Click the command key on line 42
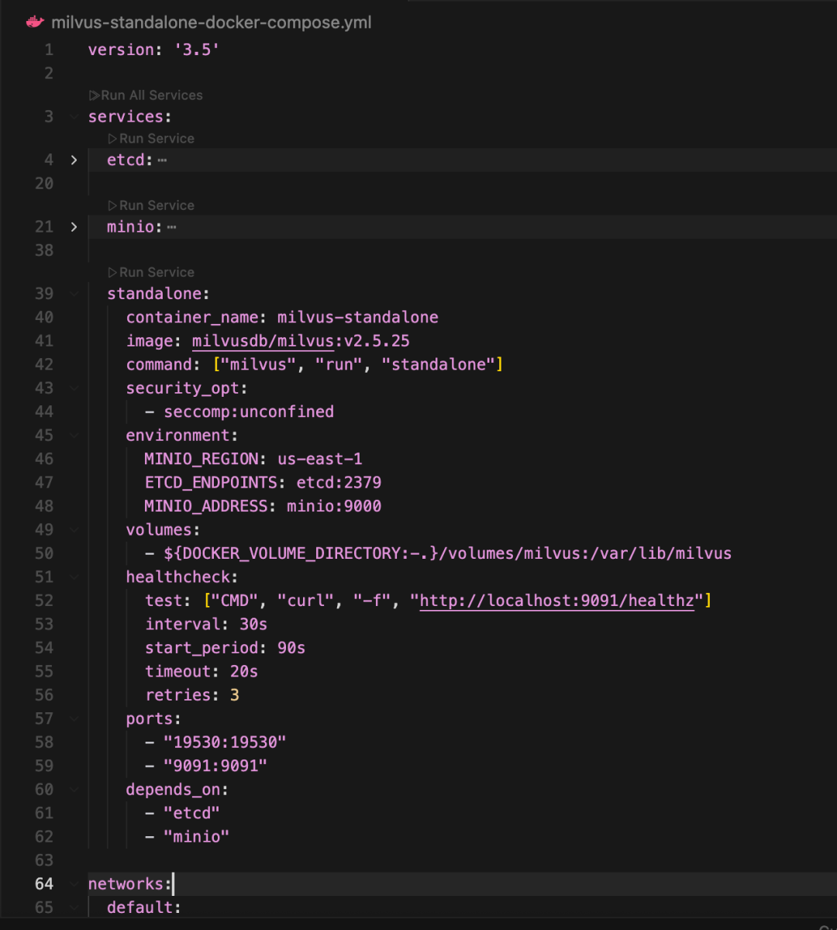 pos(159,364)
